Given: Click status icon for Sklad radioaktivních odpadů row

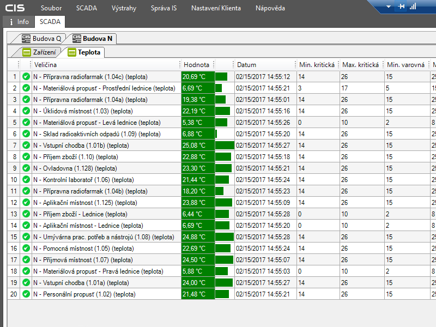Looking at the screenshot, I should [26, 134].
